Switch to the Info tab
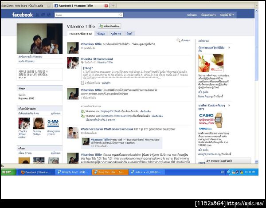The height and width of the screenshot is (208, 266). [x=101, y=33]
